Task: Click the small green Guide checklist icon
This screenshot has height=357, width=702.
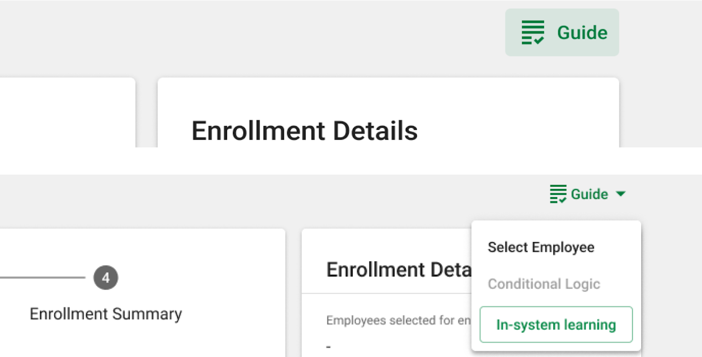Action: [558, 194]
